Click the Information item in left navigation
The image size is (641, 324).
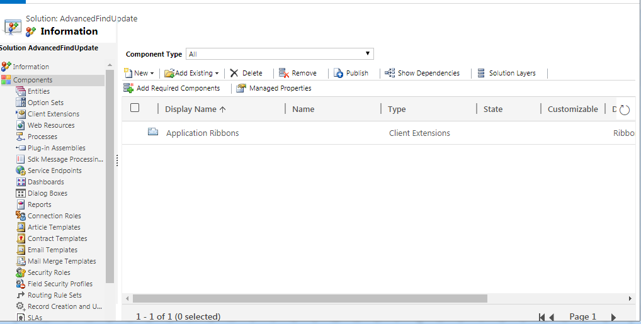point(30,67)
